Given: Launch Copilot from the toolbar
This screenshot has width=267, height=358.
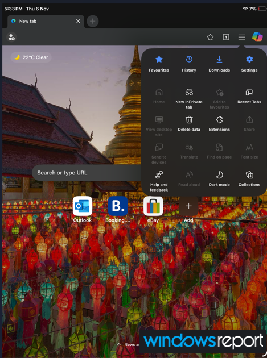Looking at the screenshot, I should [257, 37].
